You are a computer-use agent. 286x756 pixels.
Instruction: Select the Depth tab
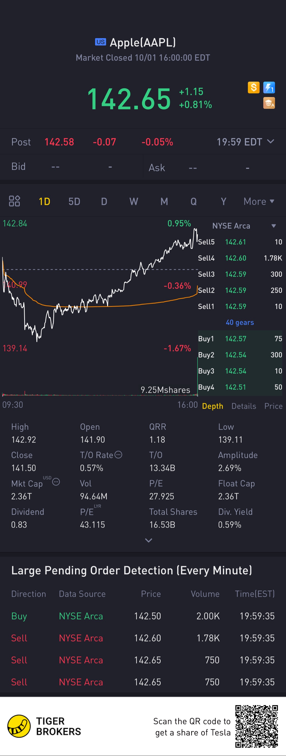pyautogui.click(x=213, y=406)
